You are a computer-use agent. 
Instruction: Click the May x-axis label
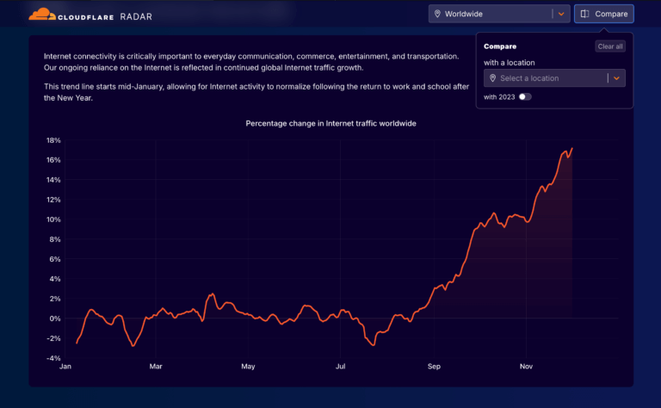[248, 367]
